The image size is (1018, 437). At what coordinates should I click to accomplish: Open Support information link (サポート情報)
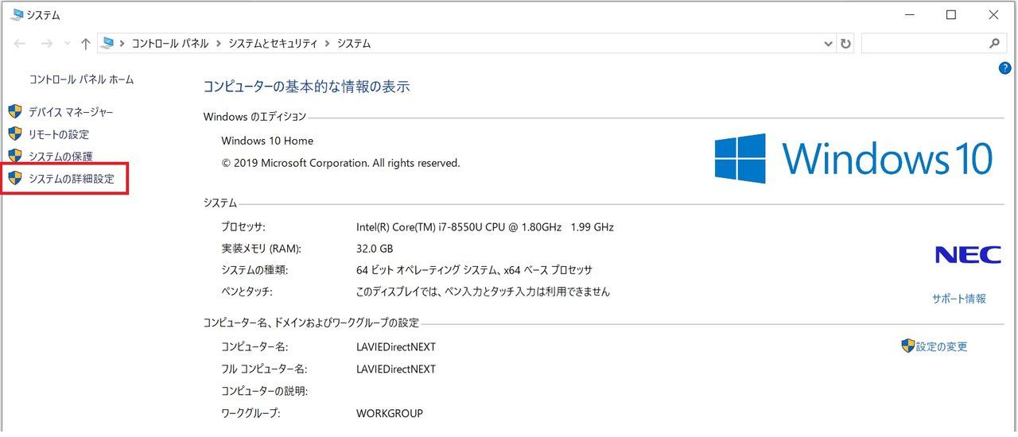pos(959,299)
